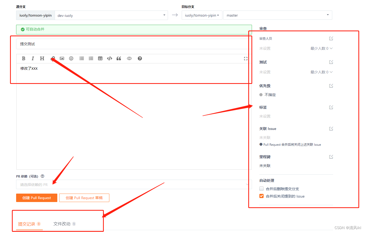Viewport: 365px width, 232px height.
Task: Expand editor to fullscreen
Action: click(246, 59)
